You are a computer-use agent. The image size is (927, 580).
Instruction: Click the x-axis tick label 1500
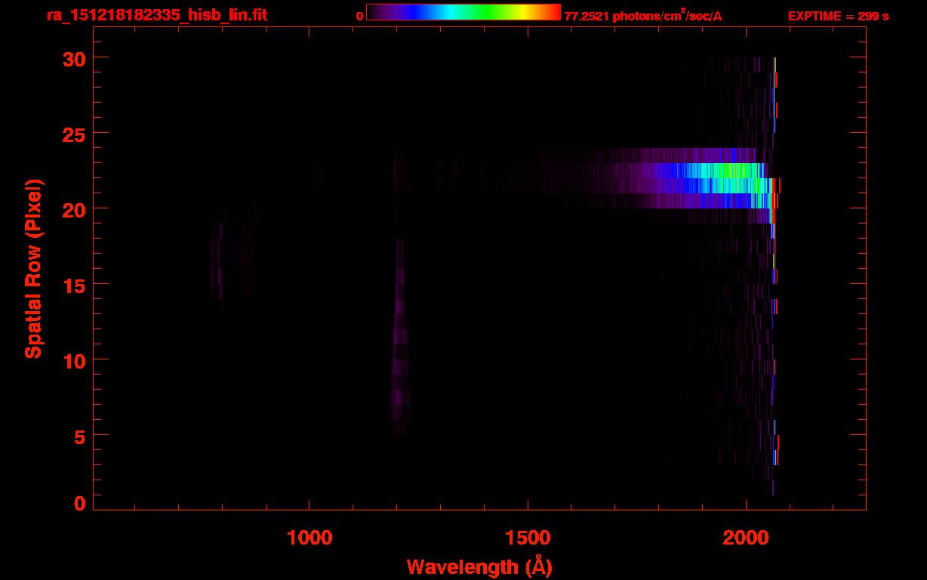pos(528,538)
